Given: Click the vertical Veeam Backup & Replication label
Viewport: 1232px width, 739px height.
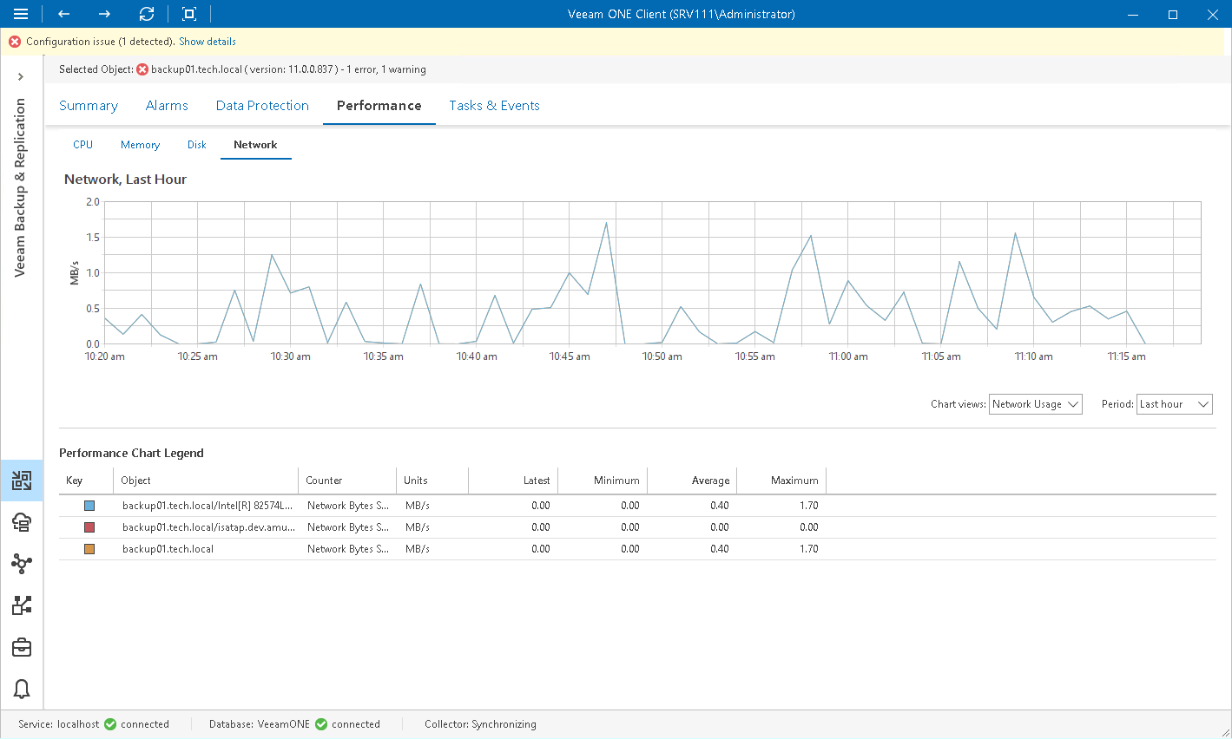Looking at the screenshot, I should (x=20, y=187).
